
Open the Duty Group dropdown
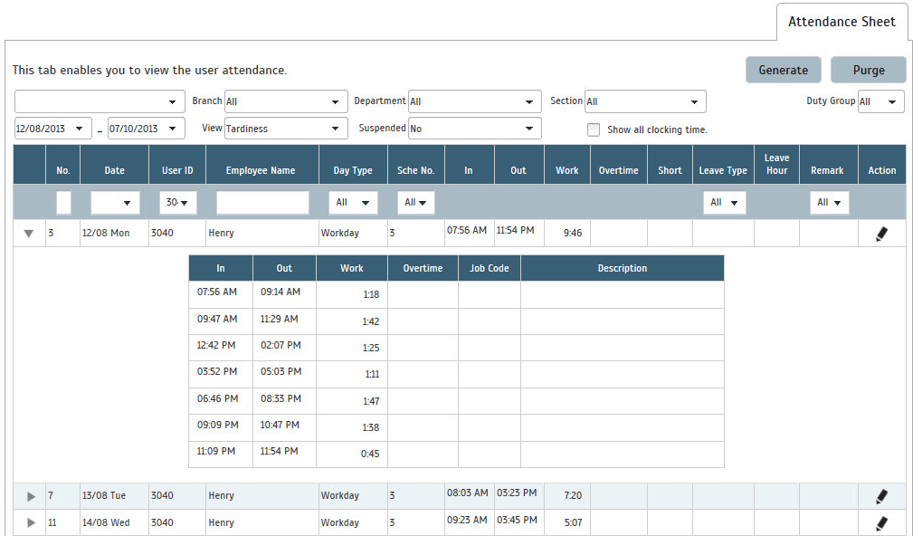tap(880, 101)
